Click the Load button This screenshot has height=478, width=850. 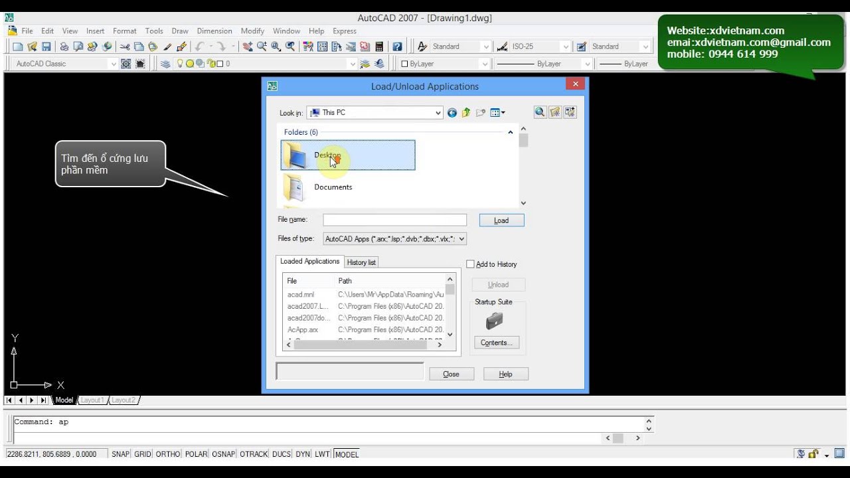pos(501,220)
